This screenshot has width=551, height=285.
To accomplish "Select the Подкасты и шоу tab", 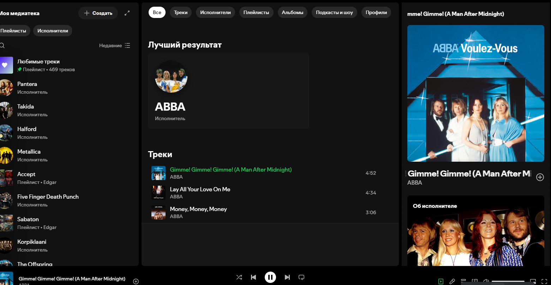I will click(x=334, y=12).
